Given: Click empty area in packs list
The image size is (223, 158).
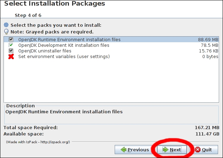Looking at the screenshot, I should 111,81.
